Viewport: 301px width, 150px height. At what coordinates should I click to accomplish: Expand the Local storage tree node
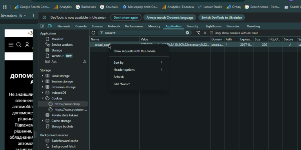pos(42,76)
